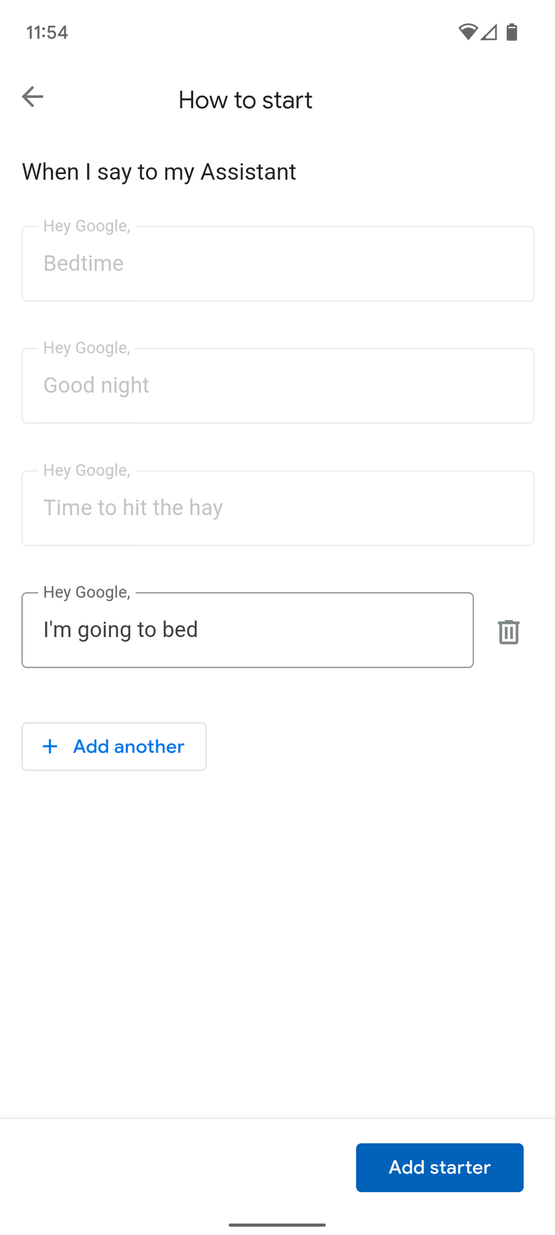Tap the "When I say to my Assistant" heading
This screenshot has width=555, height=1235.
point(159,172)
